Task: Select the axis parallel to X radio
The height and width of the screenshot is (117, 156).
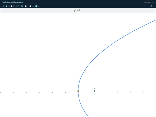Action: [6, 6]
